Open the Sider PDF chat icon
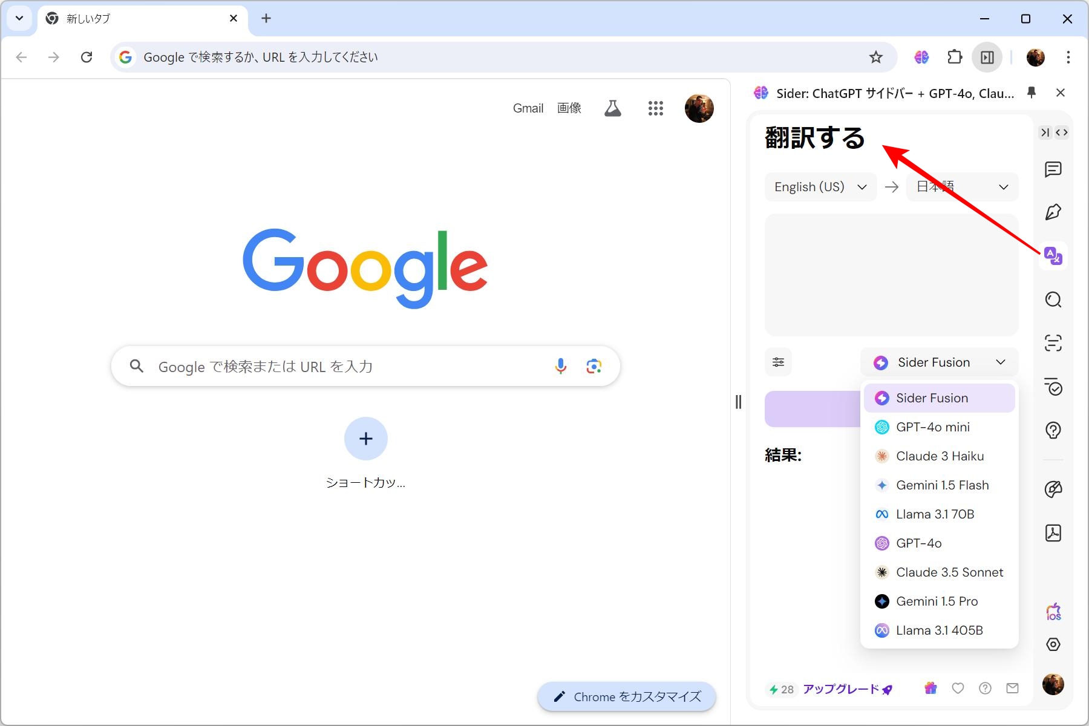The height and width of the screenshot is (726, 1089). tap(1053, 532)
